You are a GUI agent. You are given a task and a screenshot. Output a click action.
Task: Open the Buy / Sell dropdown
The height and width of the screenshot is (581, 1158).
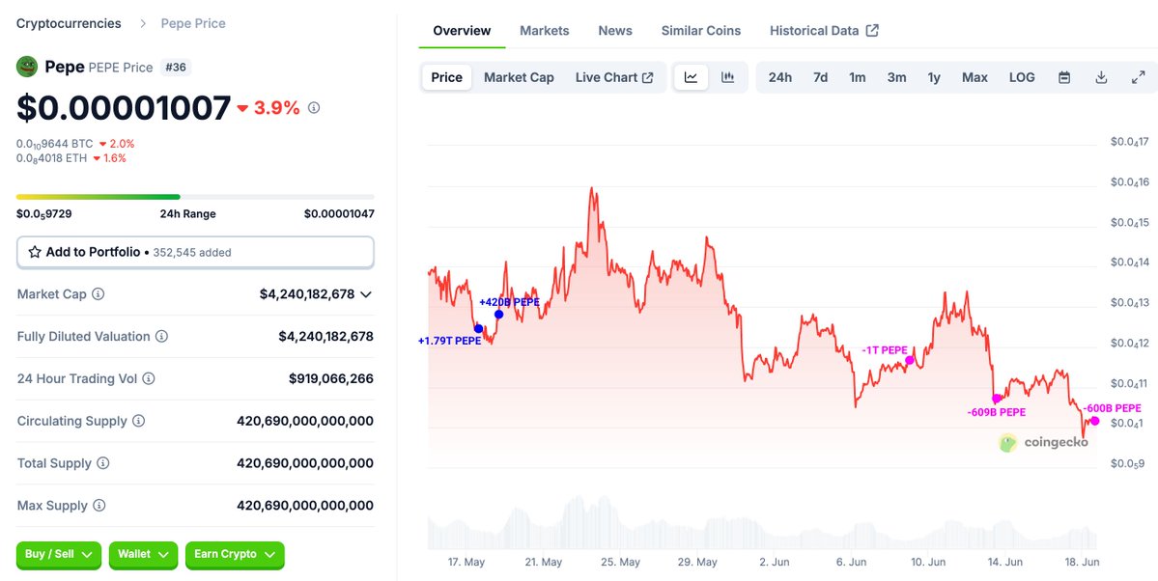coord(59,555)
